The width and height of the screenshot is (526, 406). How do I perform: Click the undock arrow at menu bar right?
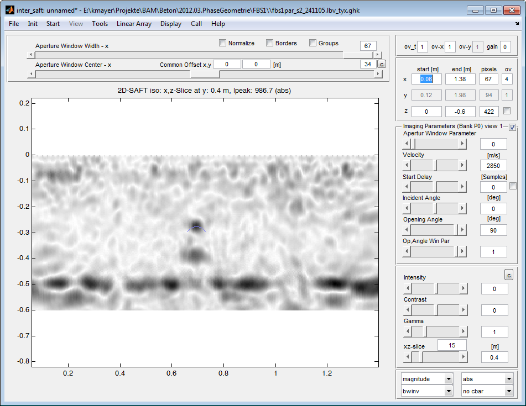517,23
